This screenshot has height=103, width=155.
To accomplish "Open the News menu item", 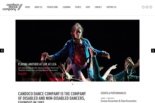I will click(28, 7).
